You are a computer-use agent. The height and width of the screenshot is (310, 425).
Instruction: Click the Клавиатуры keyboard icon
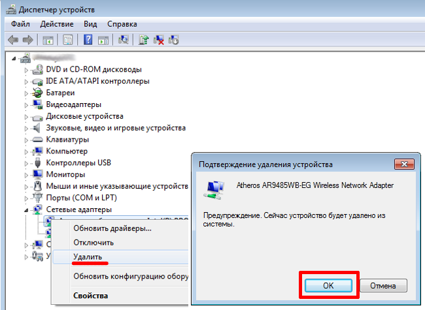[x=38, y=140]
